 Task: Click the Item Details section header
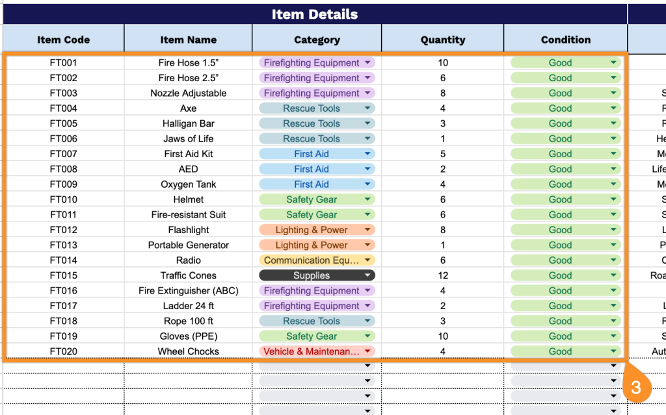(x=315, y=14)
